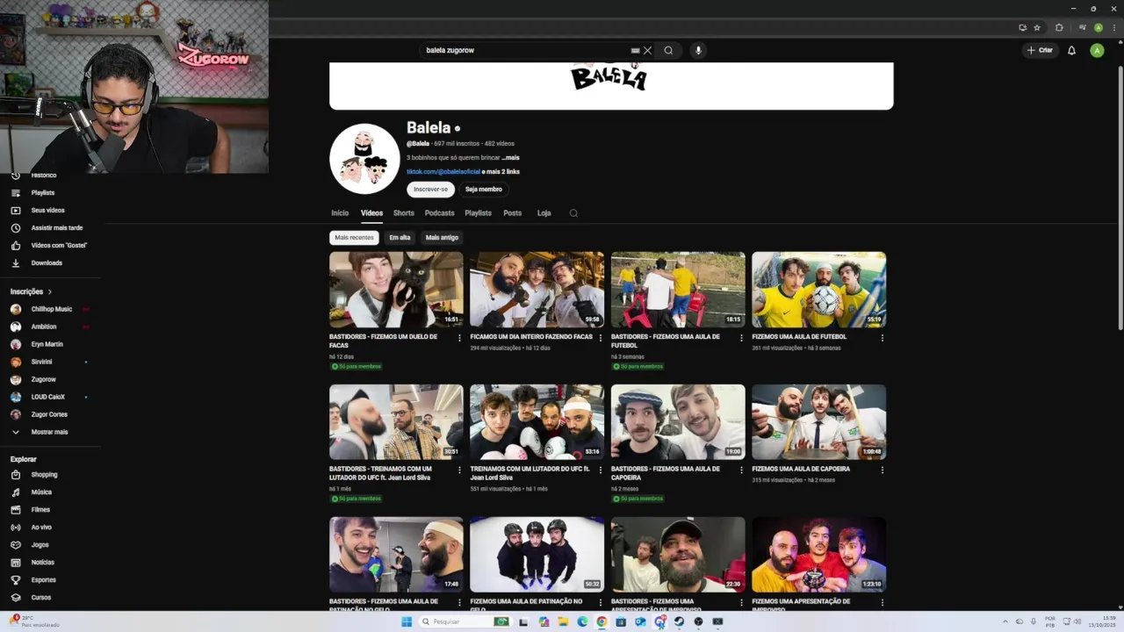This screenshot has height=632, width=1124.
Task: Click the search magnifier button
Action: pyautogui.click(x=668, y=50)
